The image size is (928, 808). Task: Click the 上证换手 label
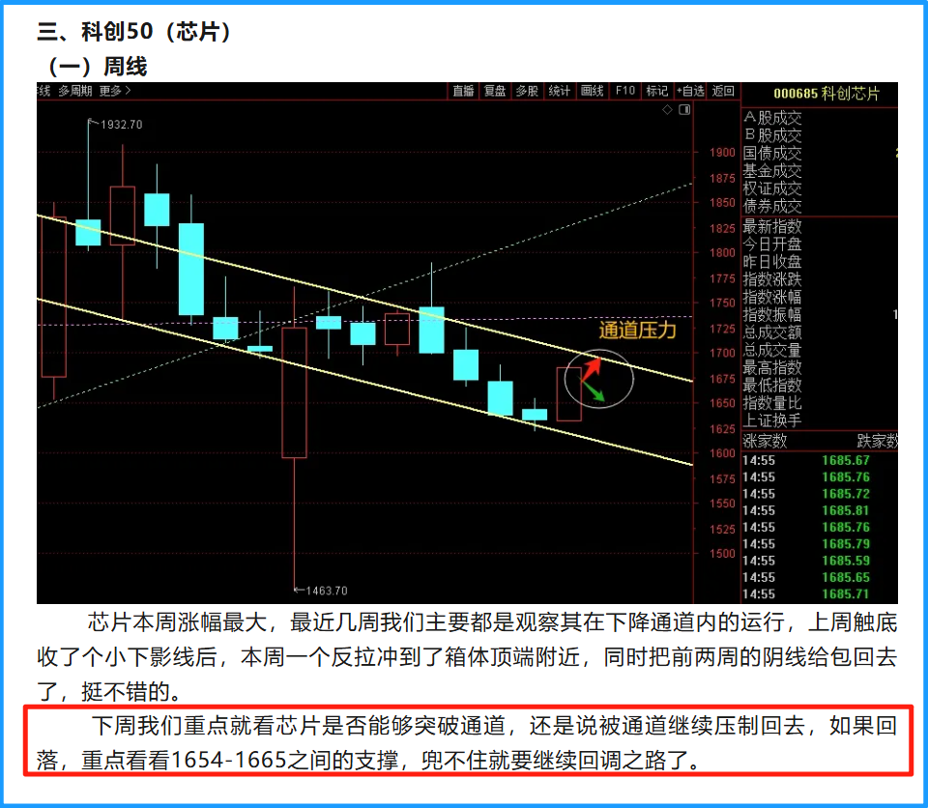(x=773, y=420)
